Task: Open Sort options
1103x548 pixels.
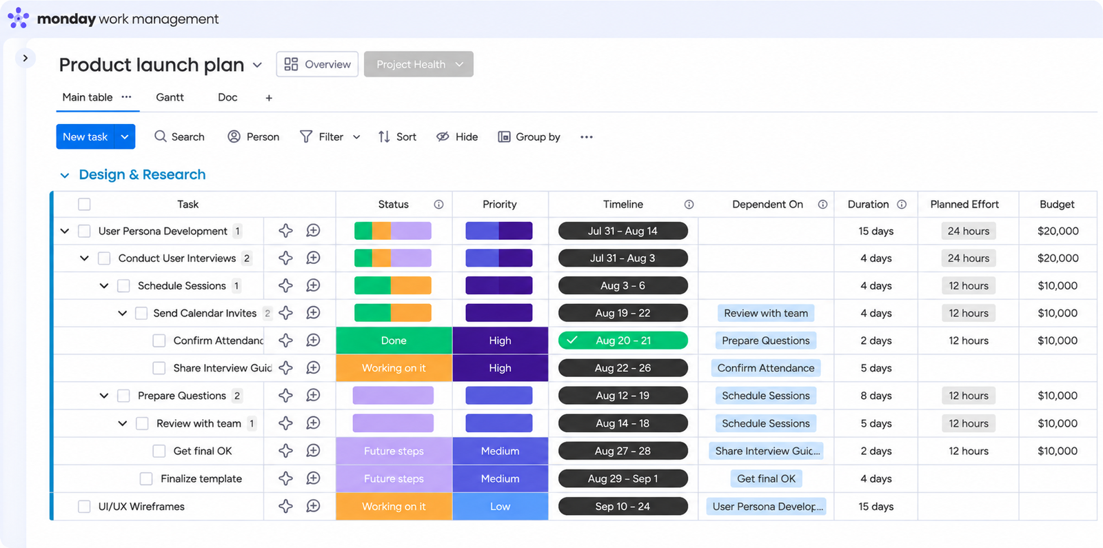Action: point(397,136)
